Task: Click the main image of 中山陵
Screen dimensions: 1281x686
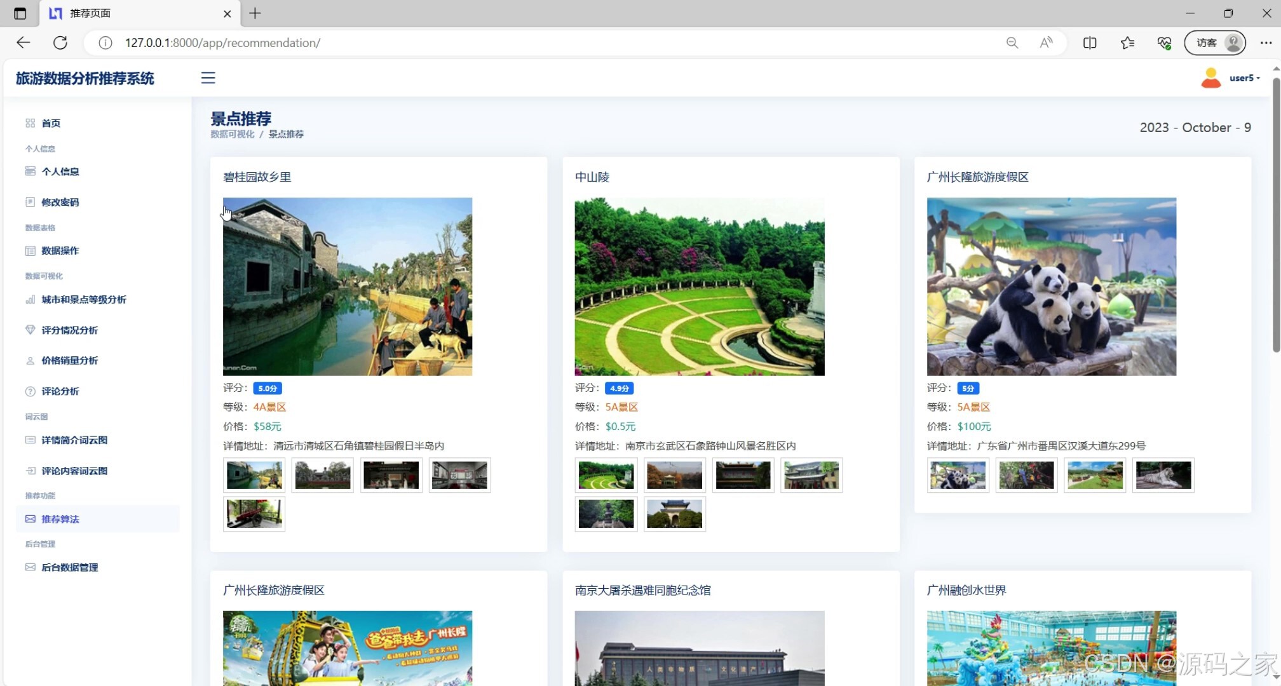Action: click(x=700, y=286)
